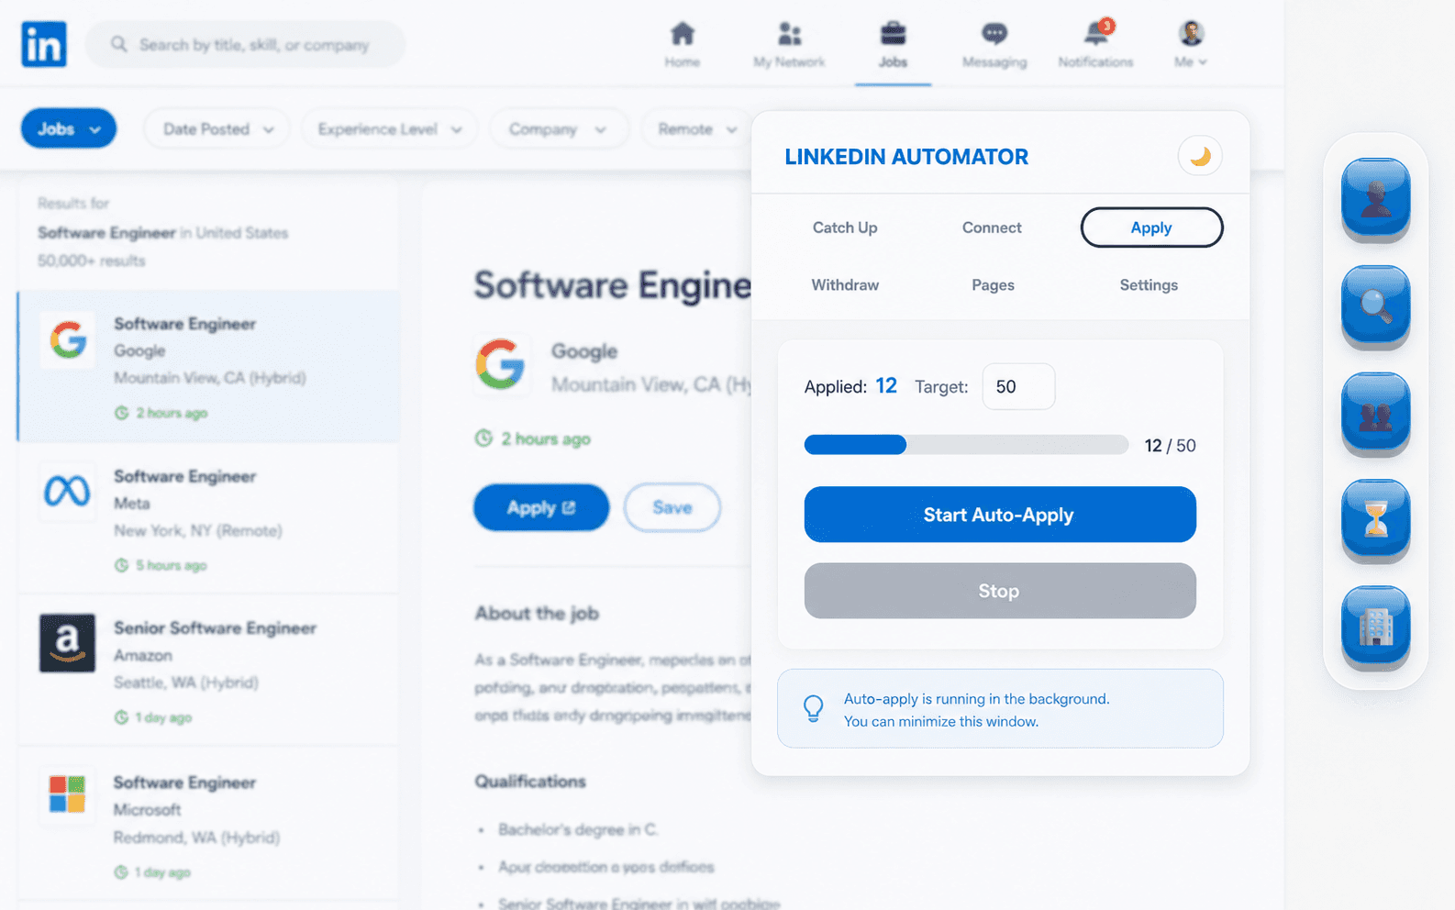The height and width of the screenshot is (910, 1455).
Task: Click the Meta logo in job list
Action: 67,492
